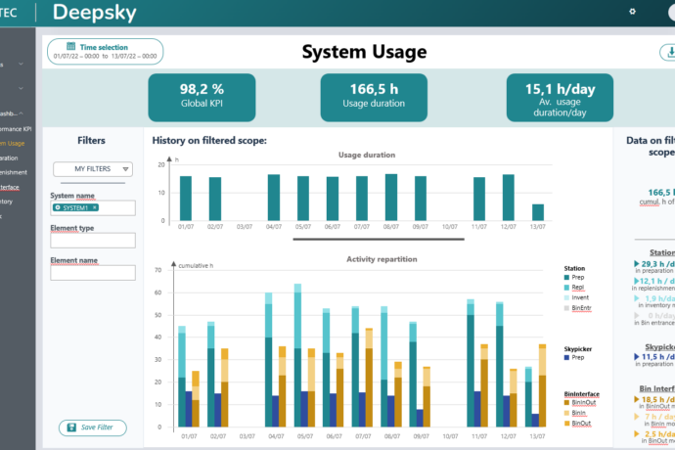Click the calendar icon in Time selection
The image size is (675, 450).
pyautogui.click(x=71, y=46)
